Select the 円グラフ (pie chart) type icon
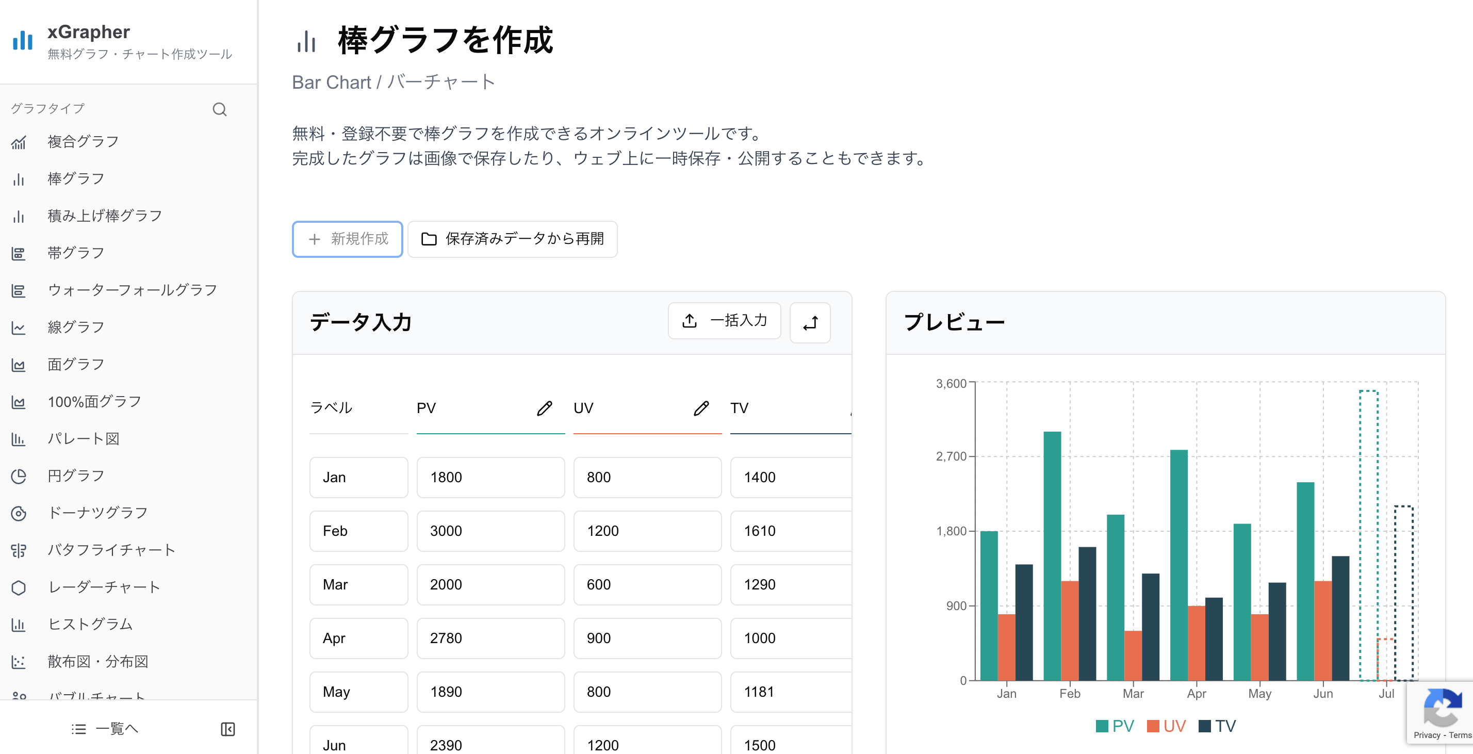This screenshot has height=754, width=1473. click(20, 475)
